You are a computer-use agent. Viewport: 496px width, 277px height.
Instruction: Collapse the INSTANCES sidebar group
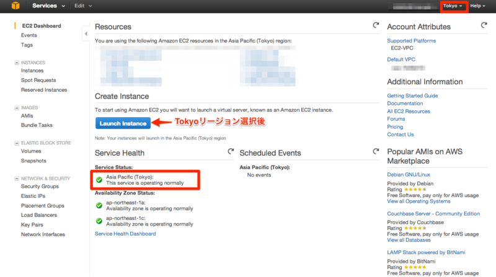click(17, 63)
